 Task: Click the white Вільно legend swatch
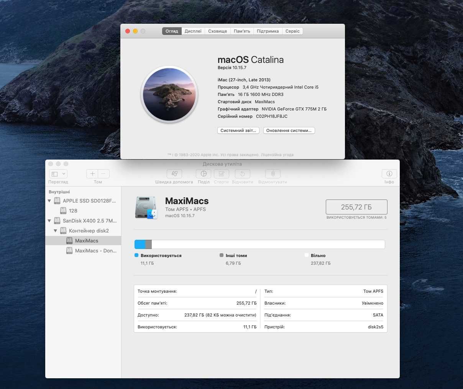tap(307, 255)
